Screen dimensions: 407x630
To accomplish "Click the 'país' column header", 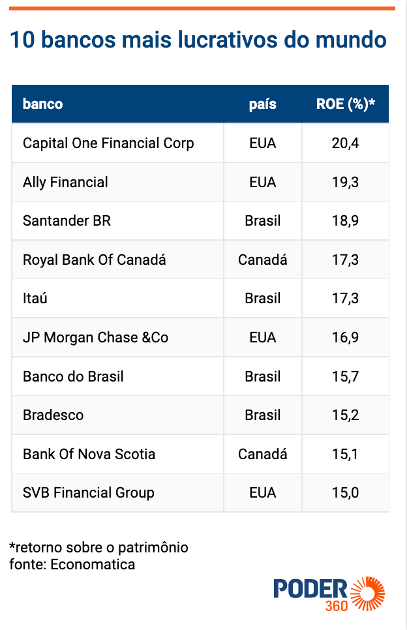I will (x=262, y=104).
